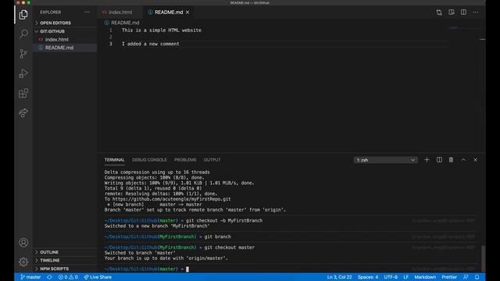Click the terminal scrollbar thumb

[483, 258]
